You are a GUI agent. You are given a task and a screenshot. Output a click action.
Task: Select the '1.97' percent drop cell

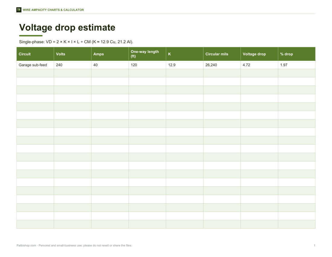(x=297, y=65)
